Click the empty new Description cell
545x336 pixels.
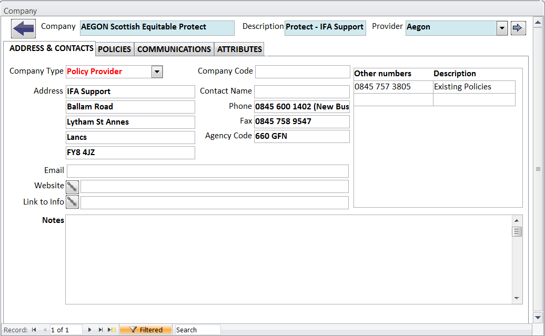point(474,100)
